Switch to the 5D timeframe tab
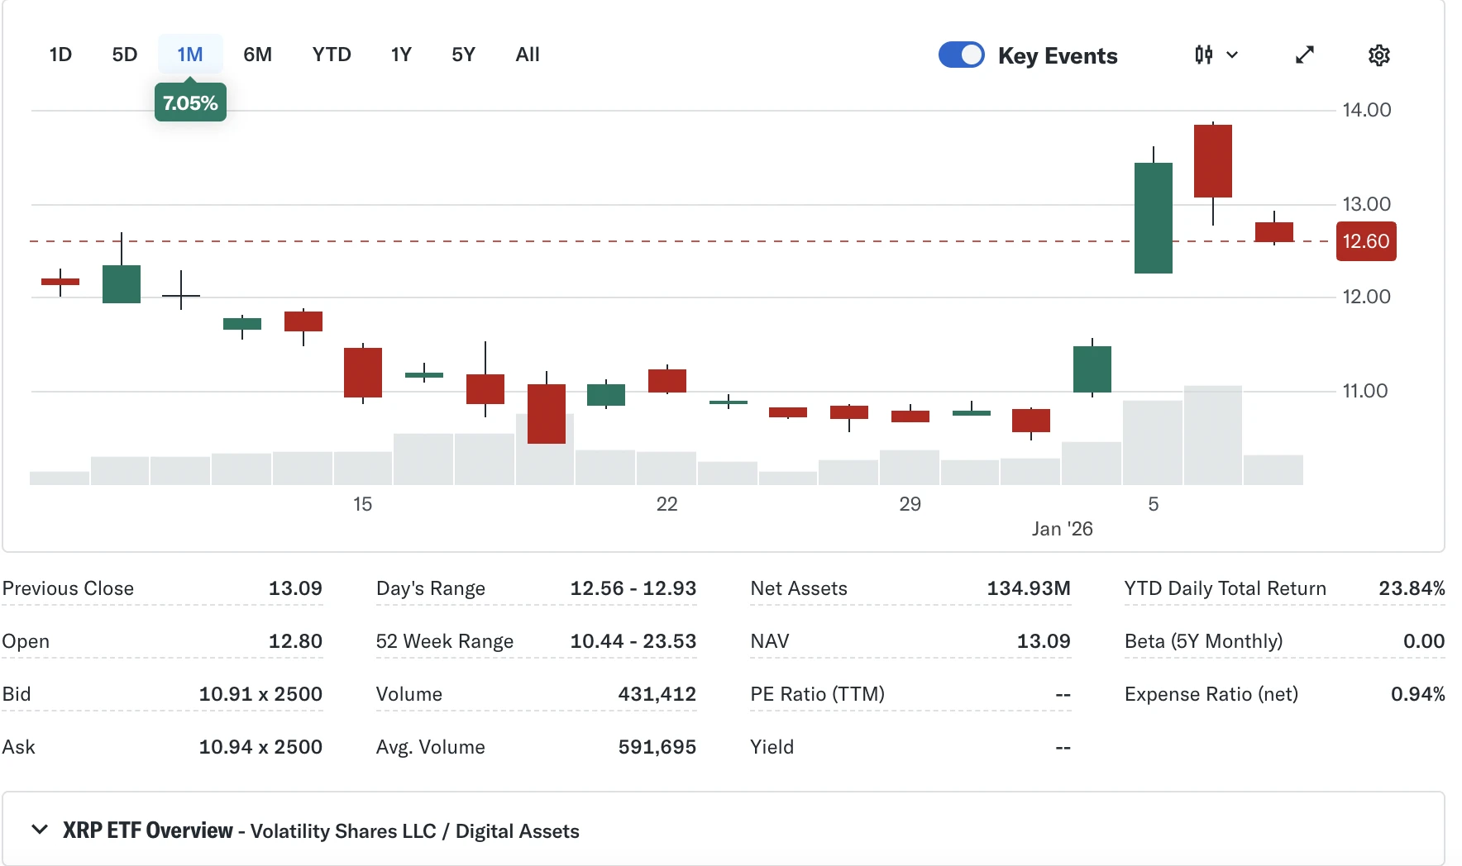 pyautogui.click(x=124, y=55)
